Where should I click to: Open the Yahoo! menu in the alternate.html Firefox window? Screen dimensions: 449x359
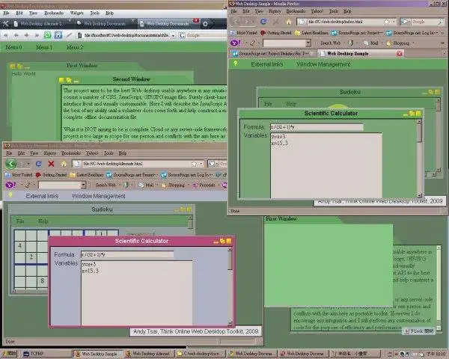click(92, 153)
